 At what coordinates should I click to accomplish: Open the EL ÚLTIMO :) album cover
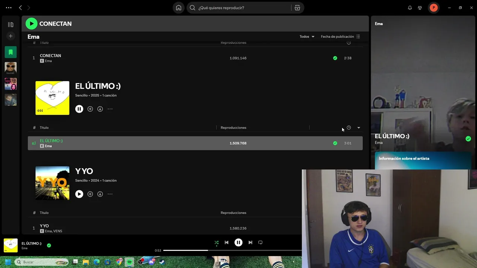click(x=52, y=98)
